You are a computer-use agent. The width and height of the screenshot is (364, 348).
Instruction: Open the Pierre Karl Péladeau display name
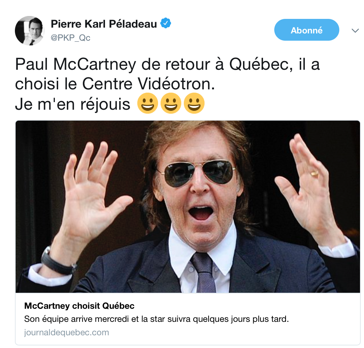104,24
